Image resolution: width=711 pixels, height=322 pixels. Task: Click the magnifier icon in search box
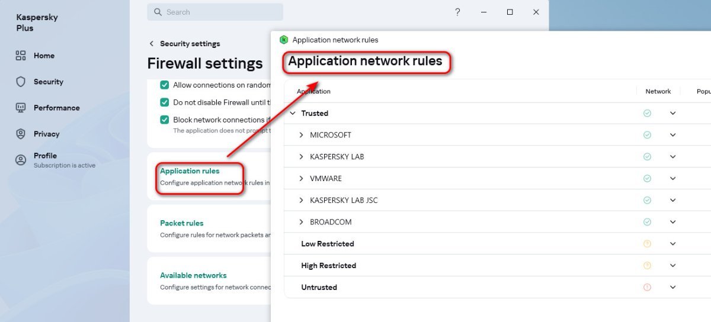158,12
